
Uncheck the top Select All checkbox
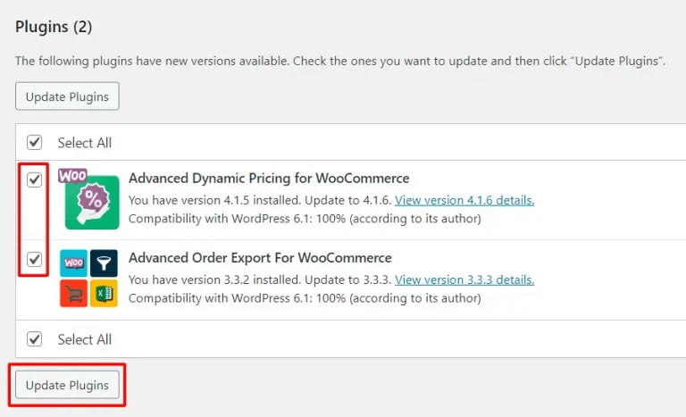[x=34, y=142]
